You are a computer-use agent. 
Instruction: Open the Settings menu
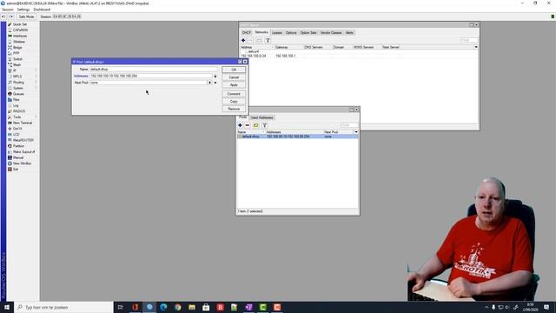click(23, 10)
